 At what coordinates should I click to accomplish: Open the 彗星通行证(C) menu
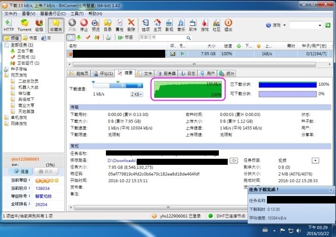tap(53, 14)
